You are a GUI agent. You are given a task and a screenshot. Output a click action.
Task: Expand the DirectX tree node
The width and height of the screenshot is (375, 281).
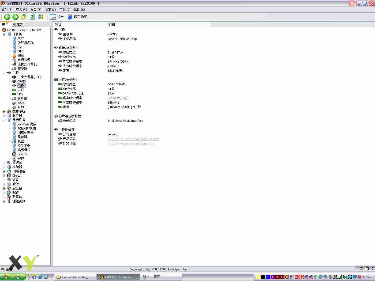[4, 176]
